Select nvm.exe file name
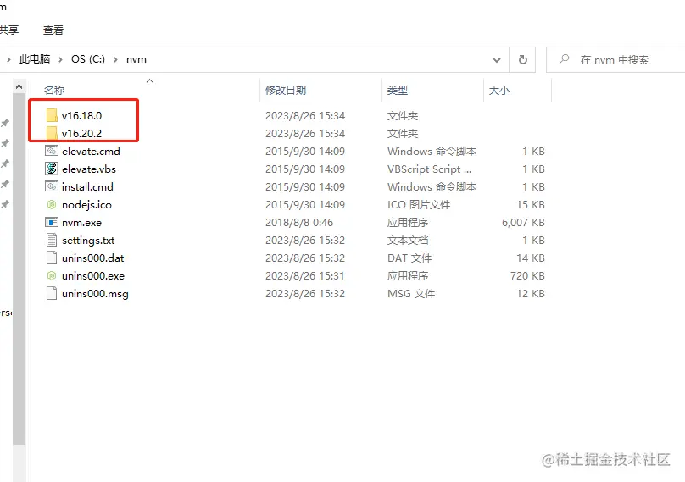 tap(81, 222)
